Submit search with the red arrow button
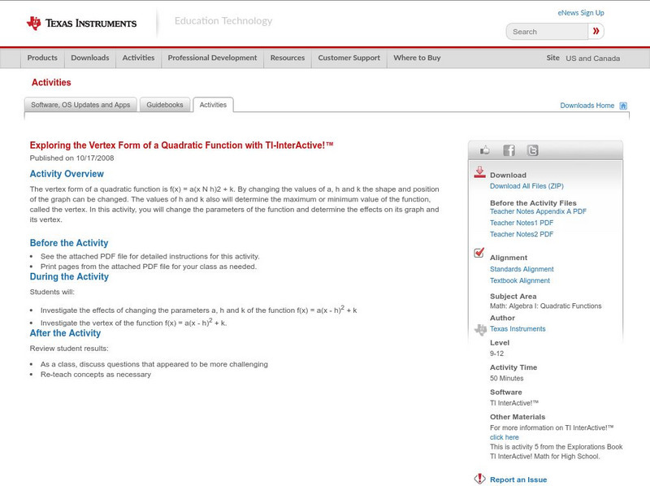Screen dimensions: 650x486 596,31
